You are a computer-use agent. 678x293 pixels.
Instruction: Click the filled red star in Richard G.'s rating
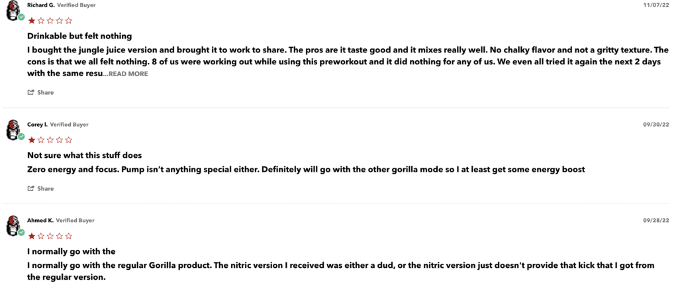(32, 21)
